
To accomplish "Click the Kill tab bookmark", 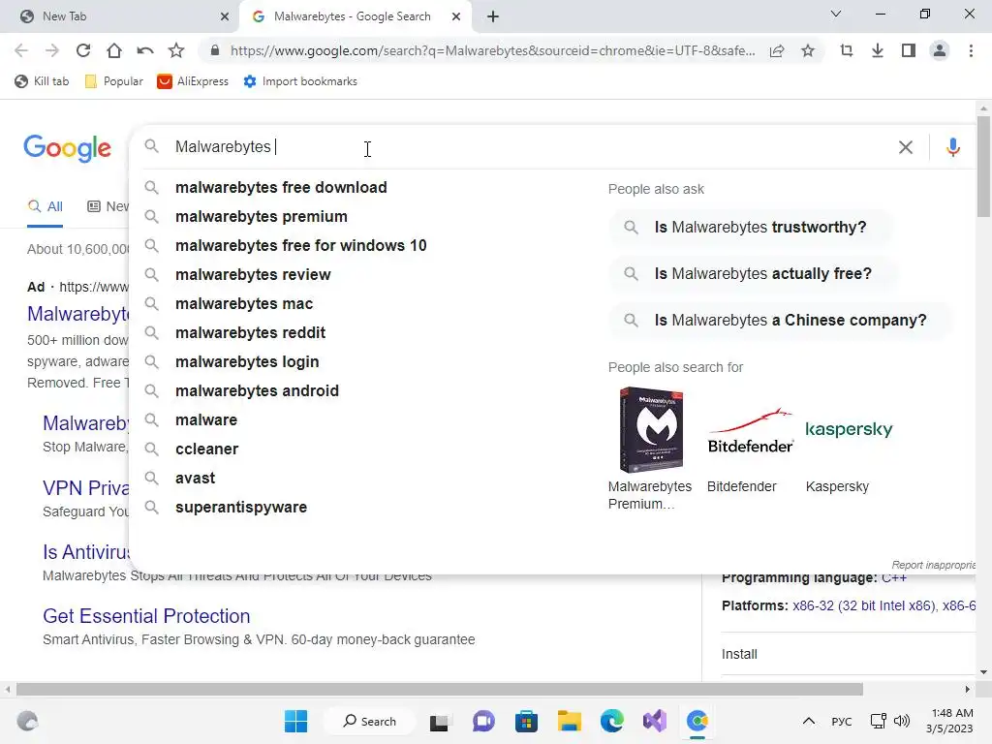I will pyautogui.click(x=42, y=81).
